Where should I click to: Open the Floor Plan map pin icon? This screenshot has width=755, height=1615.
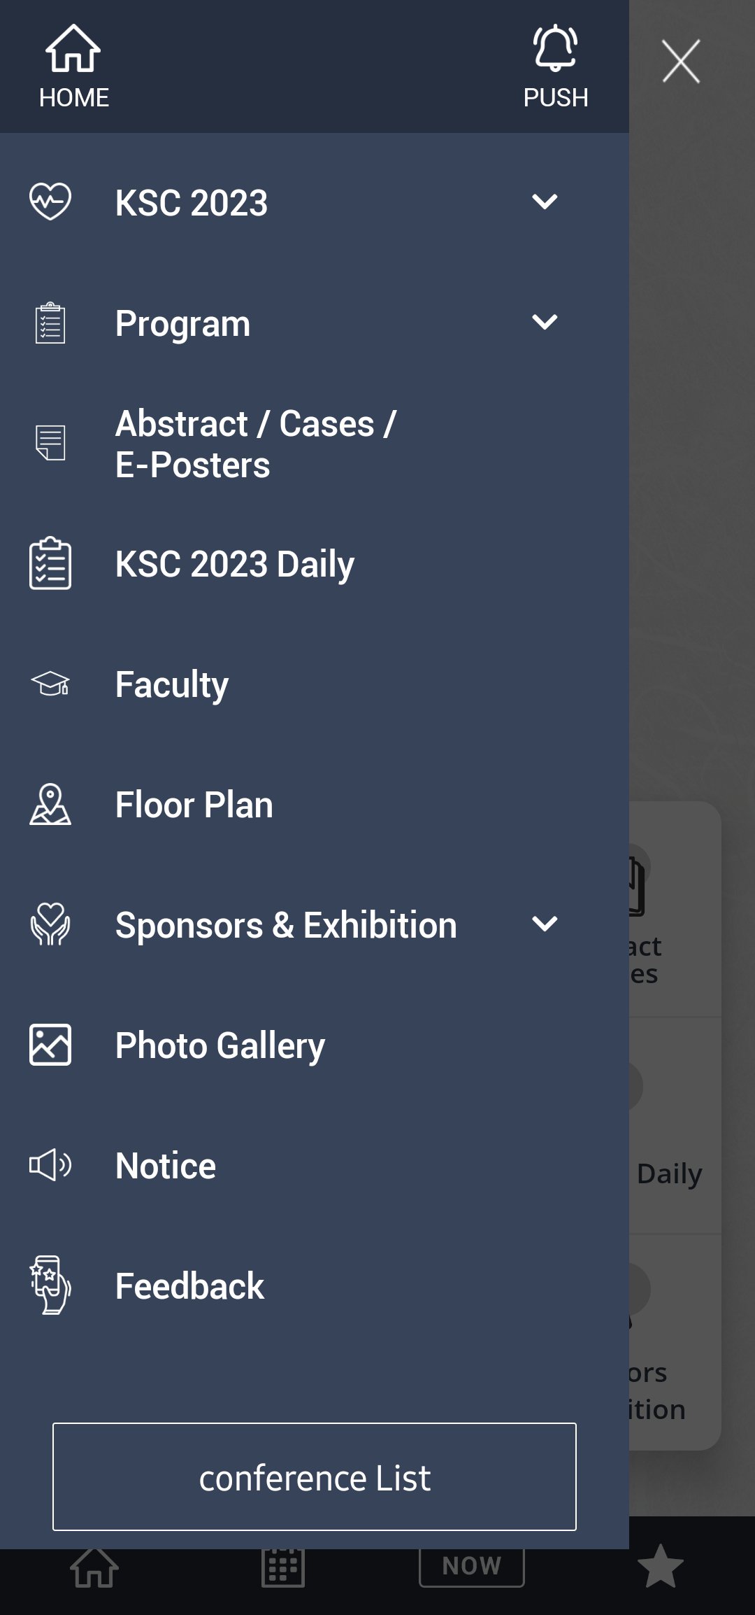[50, 804]
